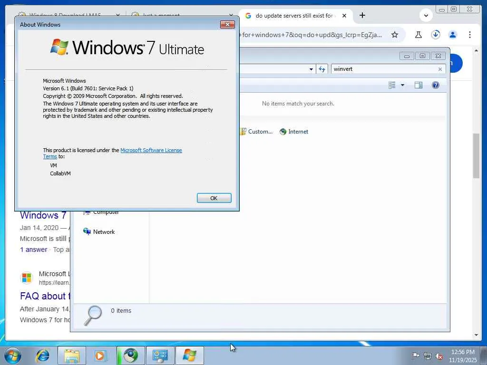This screenshot has width=487, height=365.
Task: Open the taskbar clock and date
Action: pos(462,355)
